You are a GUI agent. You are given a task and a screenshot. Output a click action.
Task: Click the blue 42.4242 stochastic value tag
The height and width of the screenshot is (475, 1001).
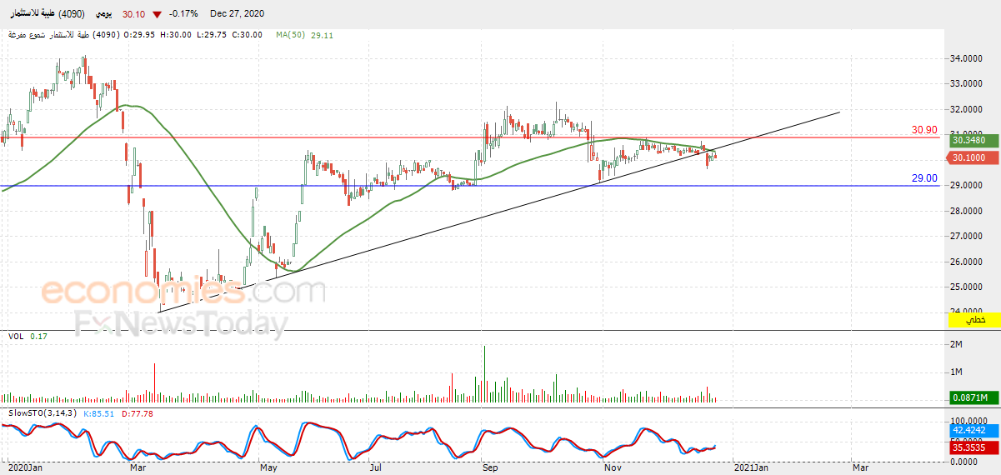click(974, 432)
